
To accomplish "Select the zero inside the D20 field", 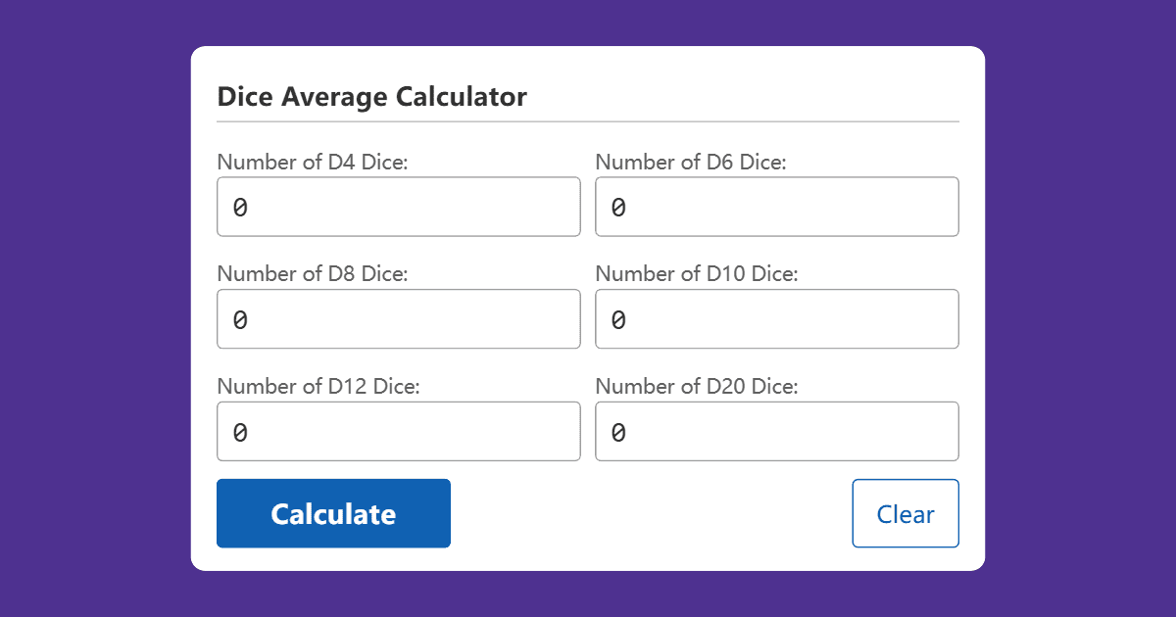I will tap(617, 431).
